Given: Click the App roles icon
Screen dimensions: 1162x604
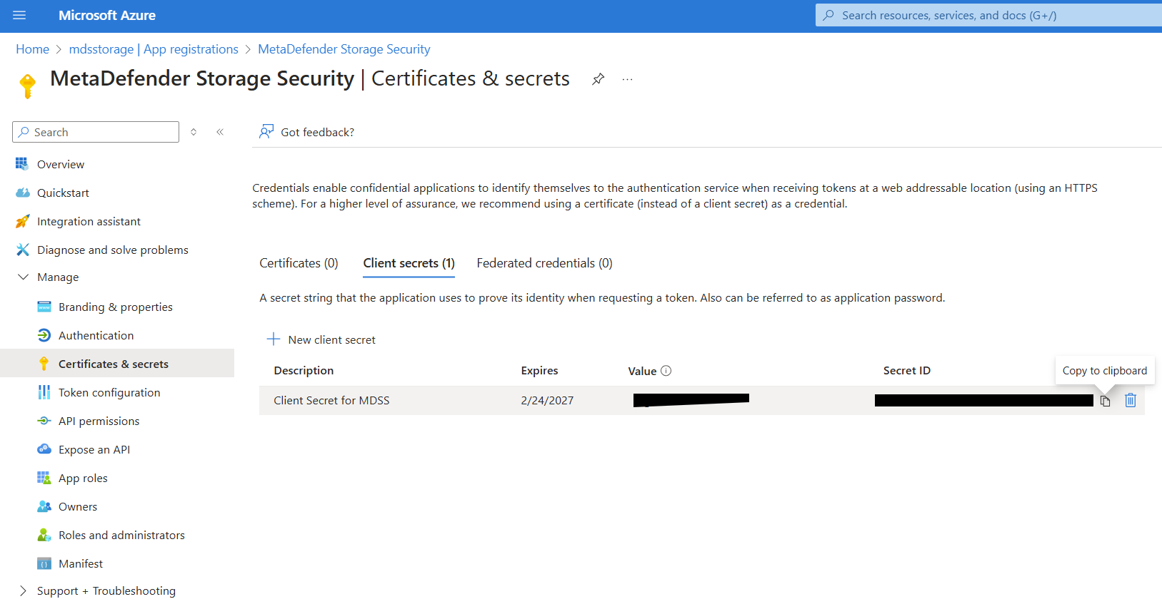Looking at the screenshot, I should (x=44, y=478).
